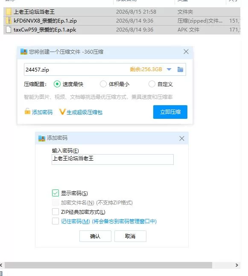
Task: Click the 剩余:256.3GB free space text
Action: [146, 69]
